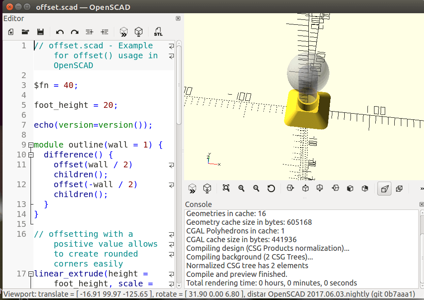Zoom the 3D viewport to fit all

point(226,188)
